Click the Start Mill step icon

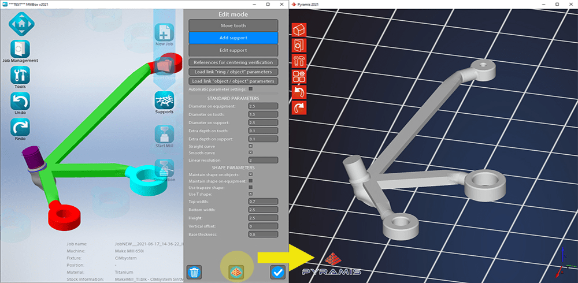(x=164, y=135)
